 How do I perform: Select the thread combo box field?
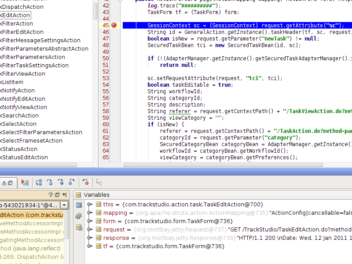coord(29,205)
